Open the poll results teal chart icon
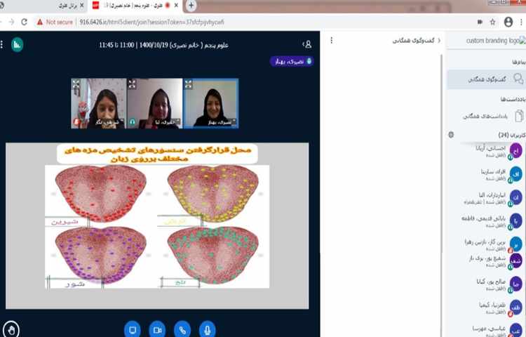 pyautogui.click(x=17, y=45)
